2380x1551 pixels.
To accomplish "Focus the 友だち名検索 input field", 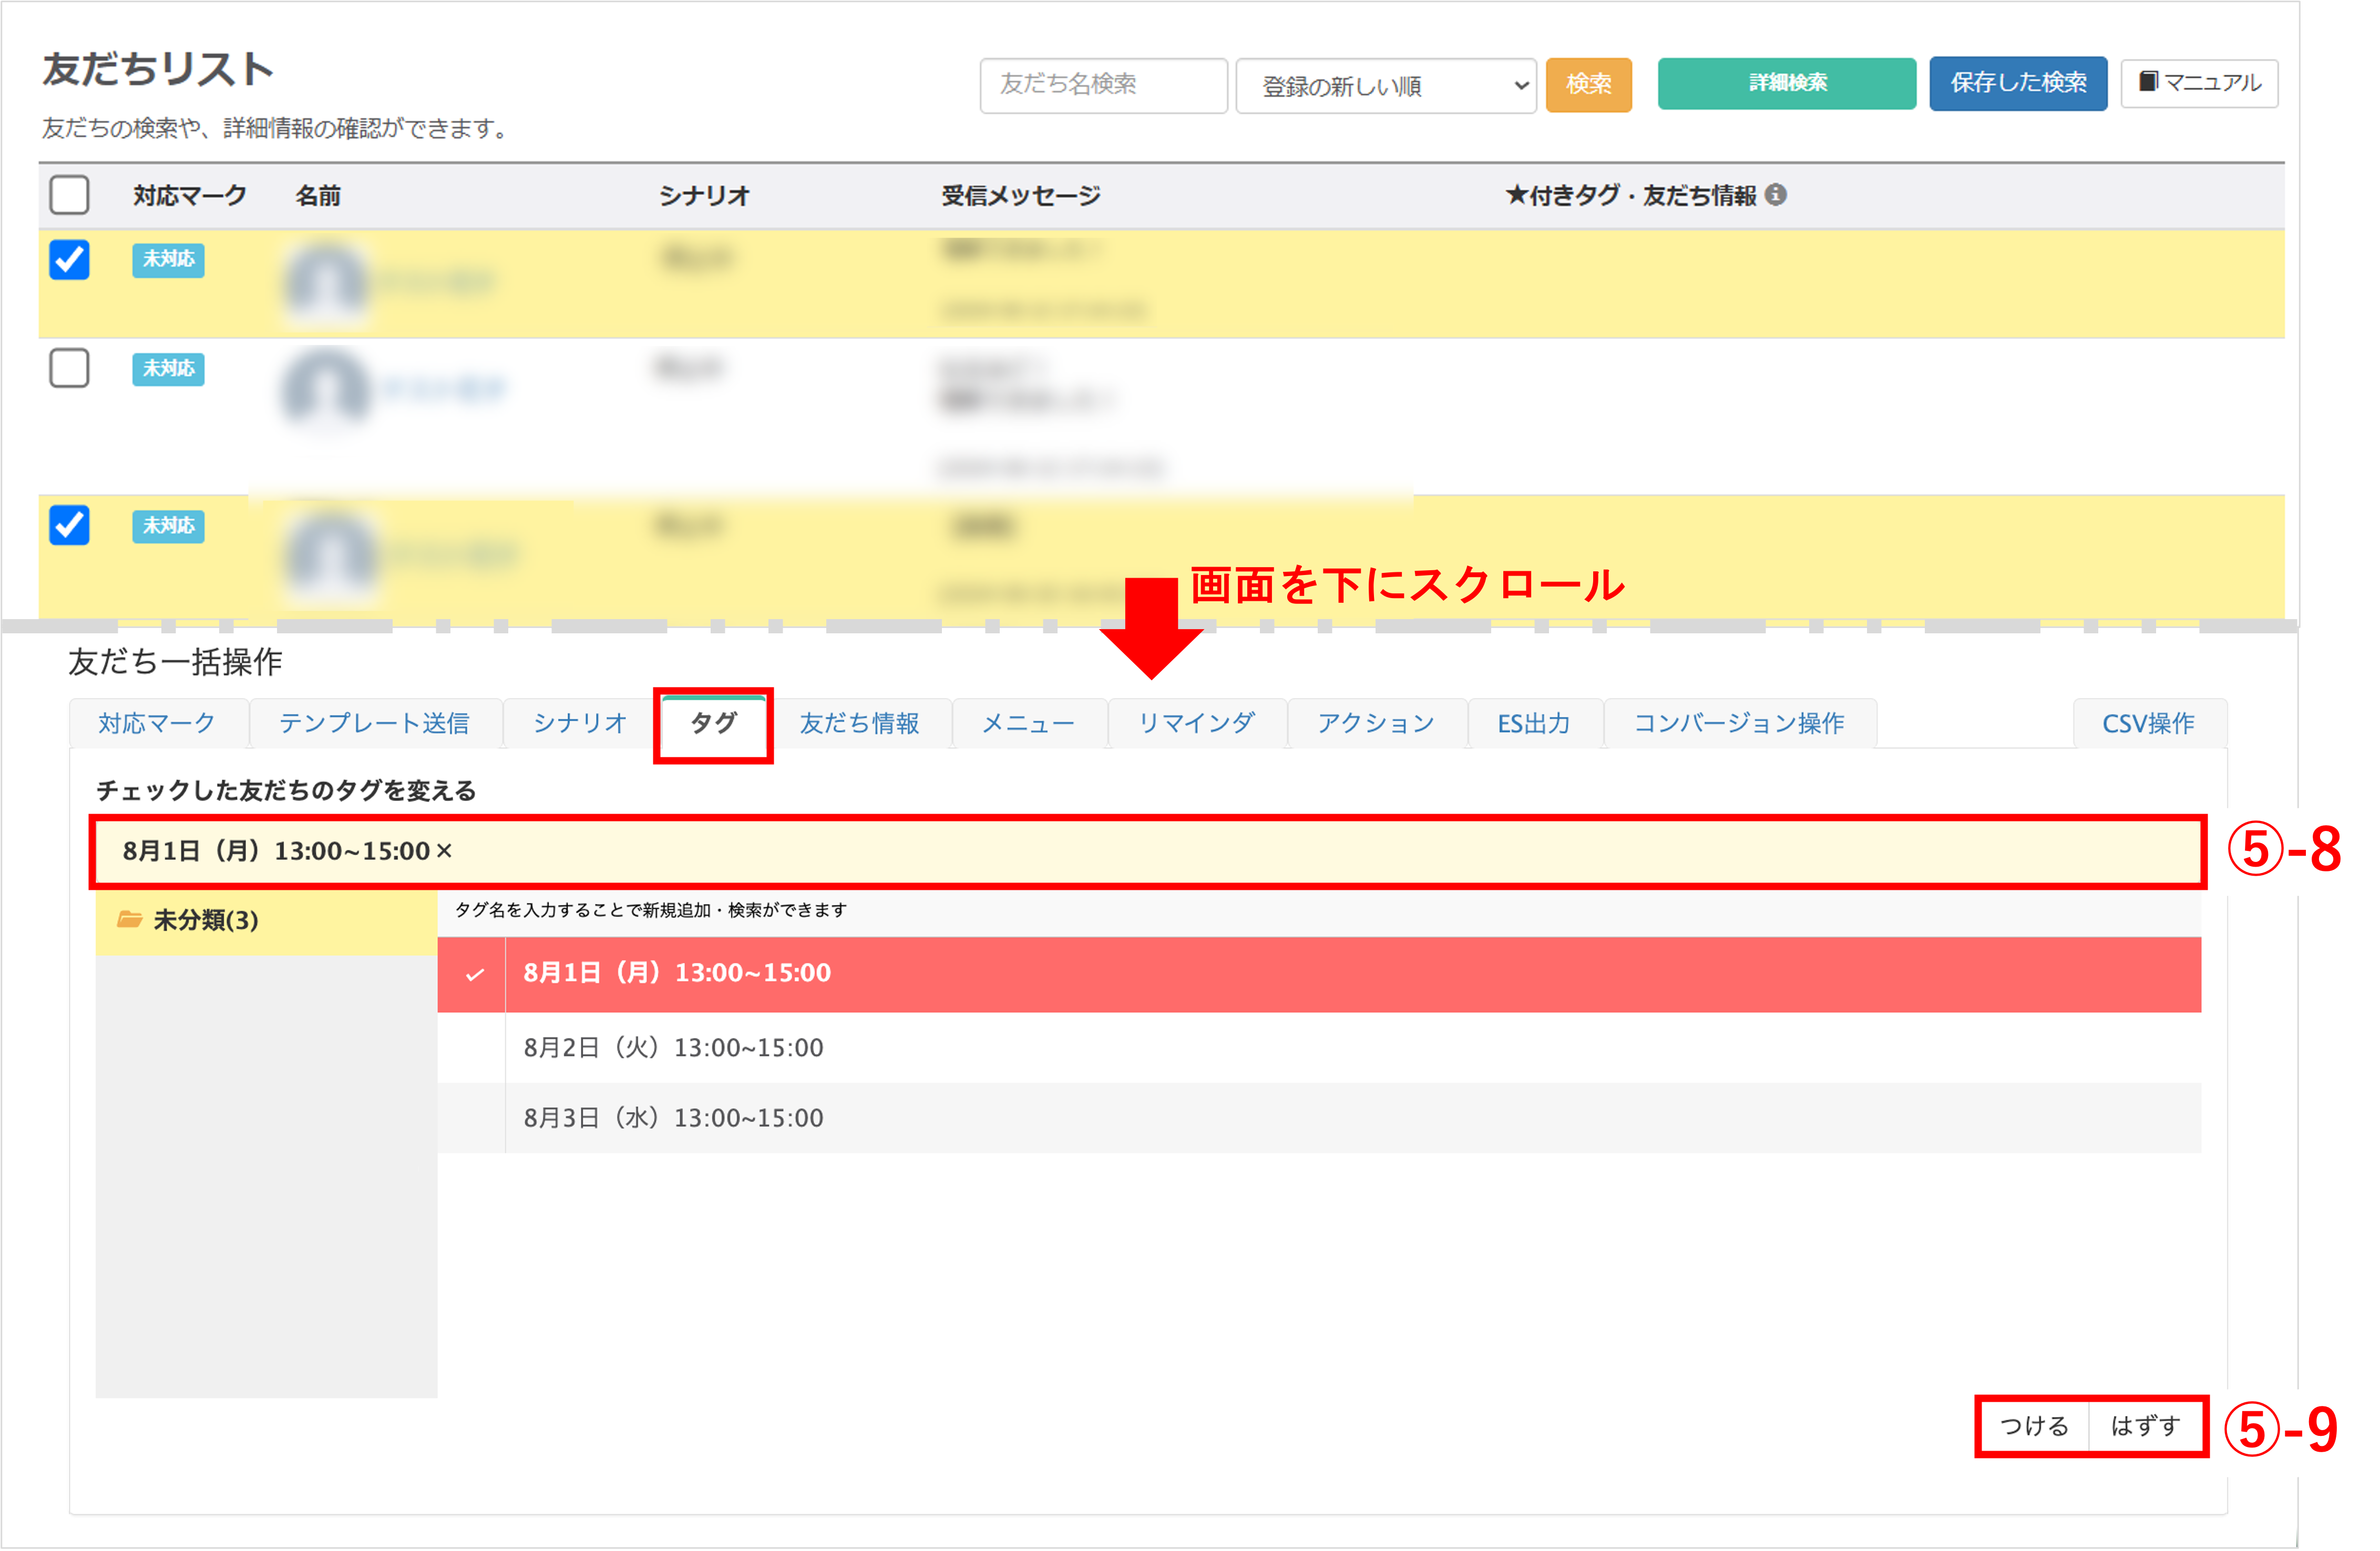I will [1103, 85].
